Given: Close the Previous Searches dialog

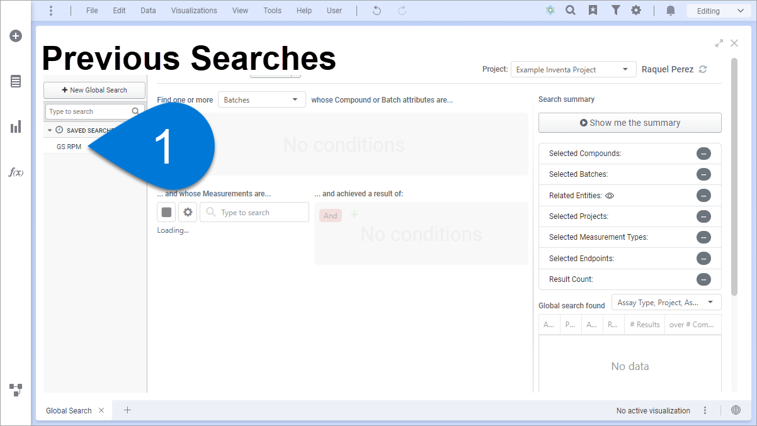Looking at the screenshot, I should click(x=734, y=43).
